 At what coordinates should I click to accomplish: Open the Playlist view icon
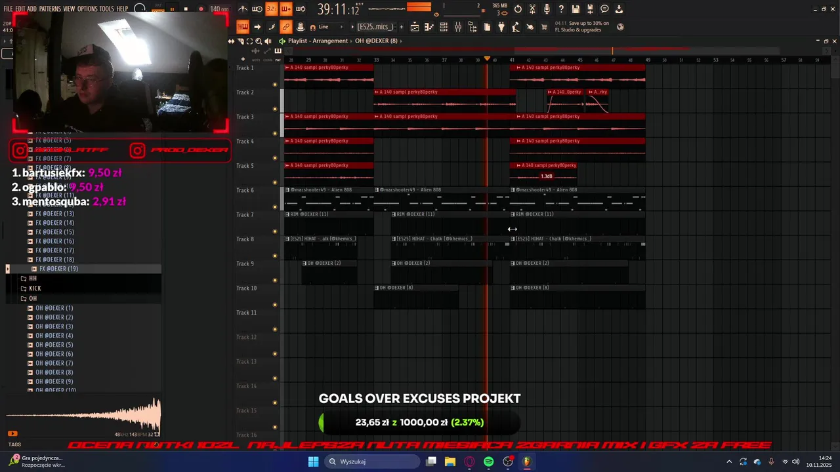(x=415, y=27)
